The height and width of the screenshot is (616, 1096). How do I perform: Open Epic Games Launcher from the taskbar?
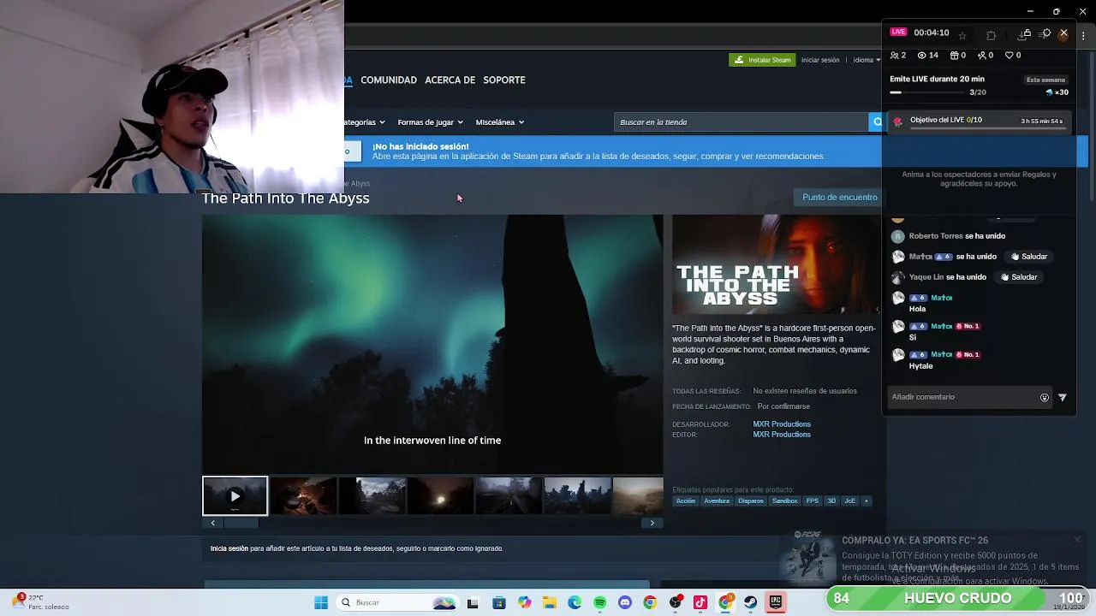pyautogui.click(x=776, y=602)
